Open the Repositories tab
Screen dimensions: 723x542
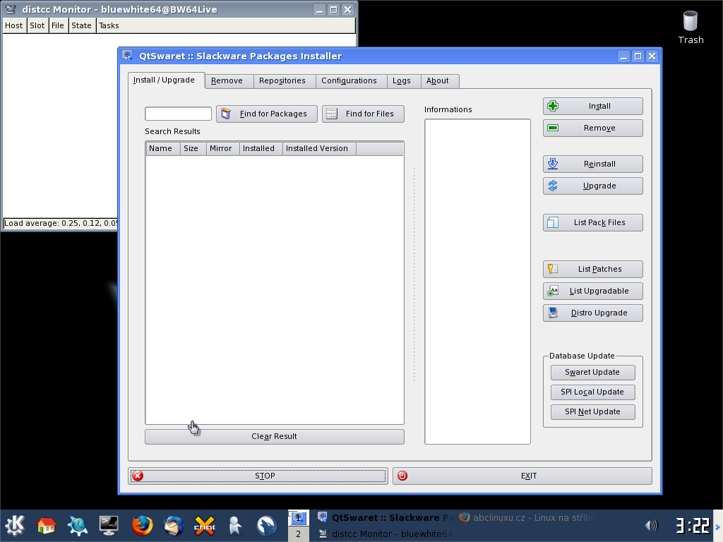pos(282,80)
